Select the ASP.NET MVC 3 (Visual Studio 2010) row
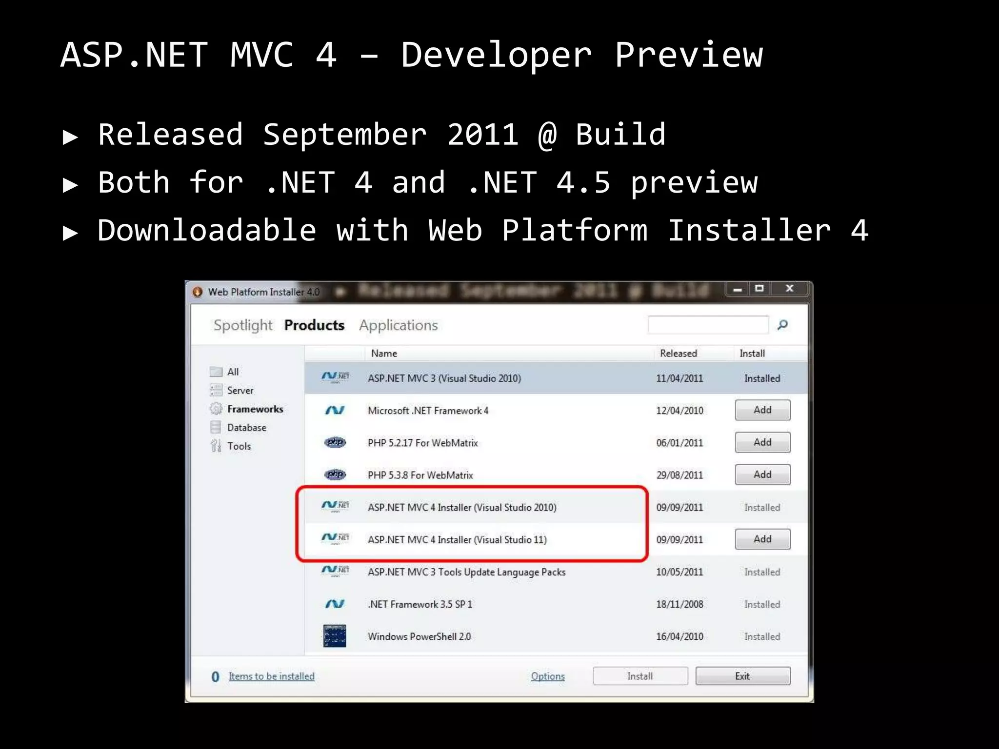The height and width of the screenshot is (749, 999). [556, 378]
